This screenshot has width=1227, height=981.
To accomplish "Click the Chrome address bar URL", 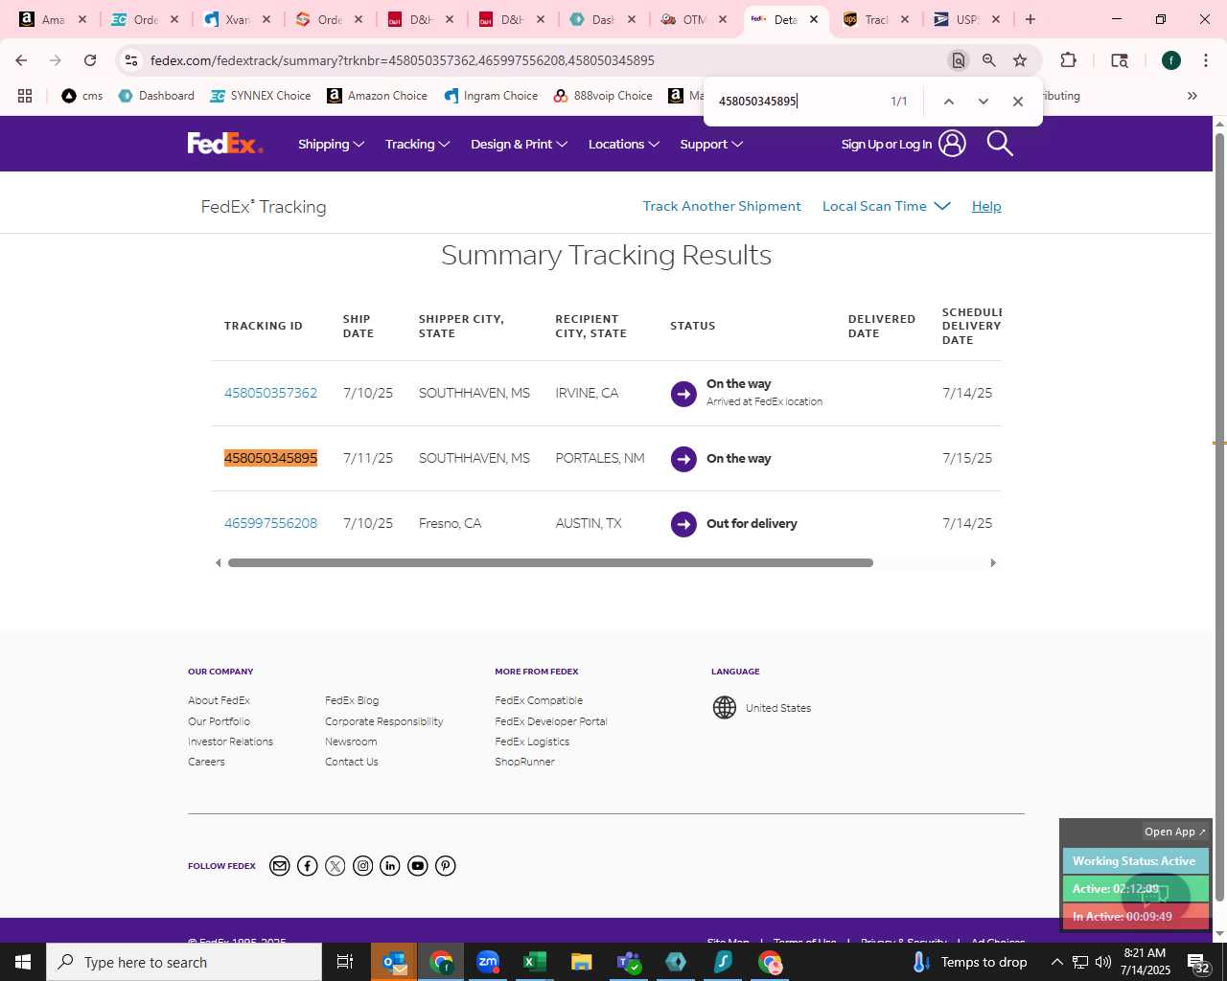I will [403, 60].
